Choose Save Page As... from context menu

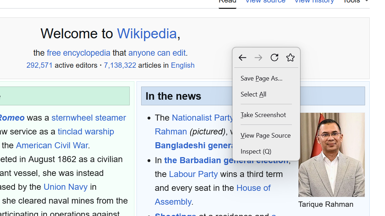261,78
